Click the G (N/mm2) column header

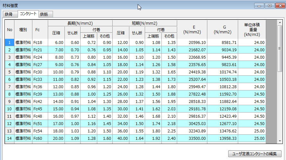pos(222,29)
